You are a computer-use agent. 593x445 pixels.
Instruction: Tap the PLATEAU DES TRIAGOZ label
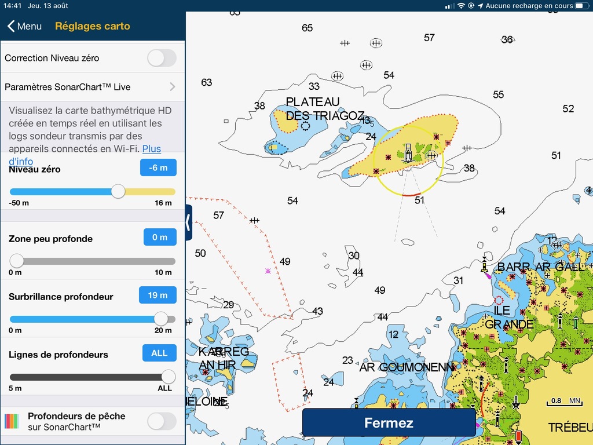pos(325,108)
